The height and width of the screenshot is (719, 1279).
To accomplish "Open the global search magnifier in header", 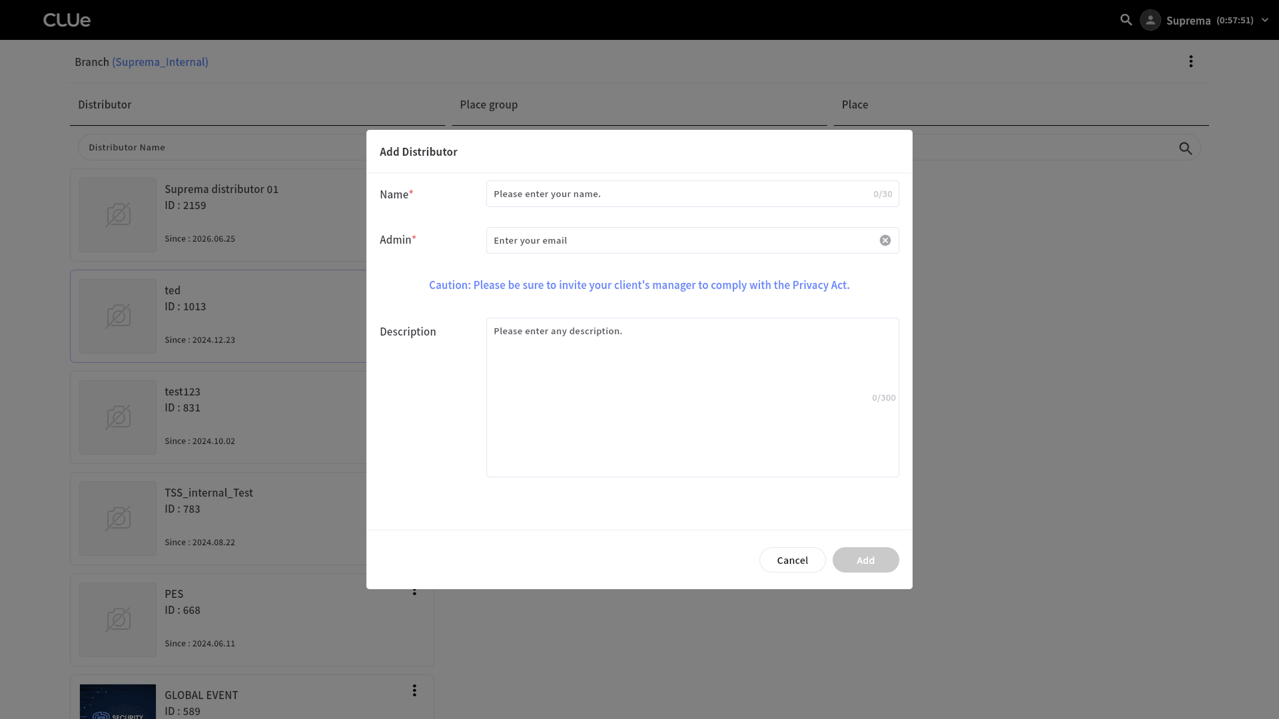I will tap(1126, 20).
